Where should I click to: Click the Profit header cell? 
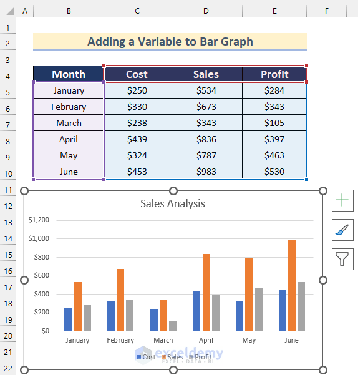tap(274, 74)
